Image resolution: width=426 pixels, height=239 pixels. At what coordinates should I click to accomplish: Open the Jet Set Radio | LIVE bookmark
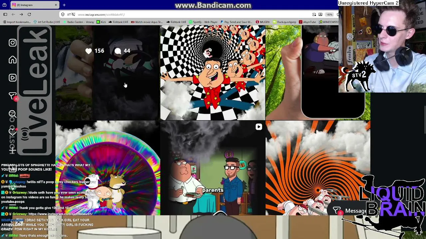pos(47,22)
